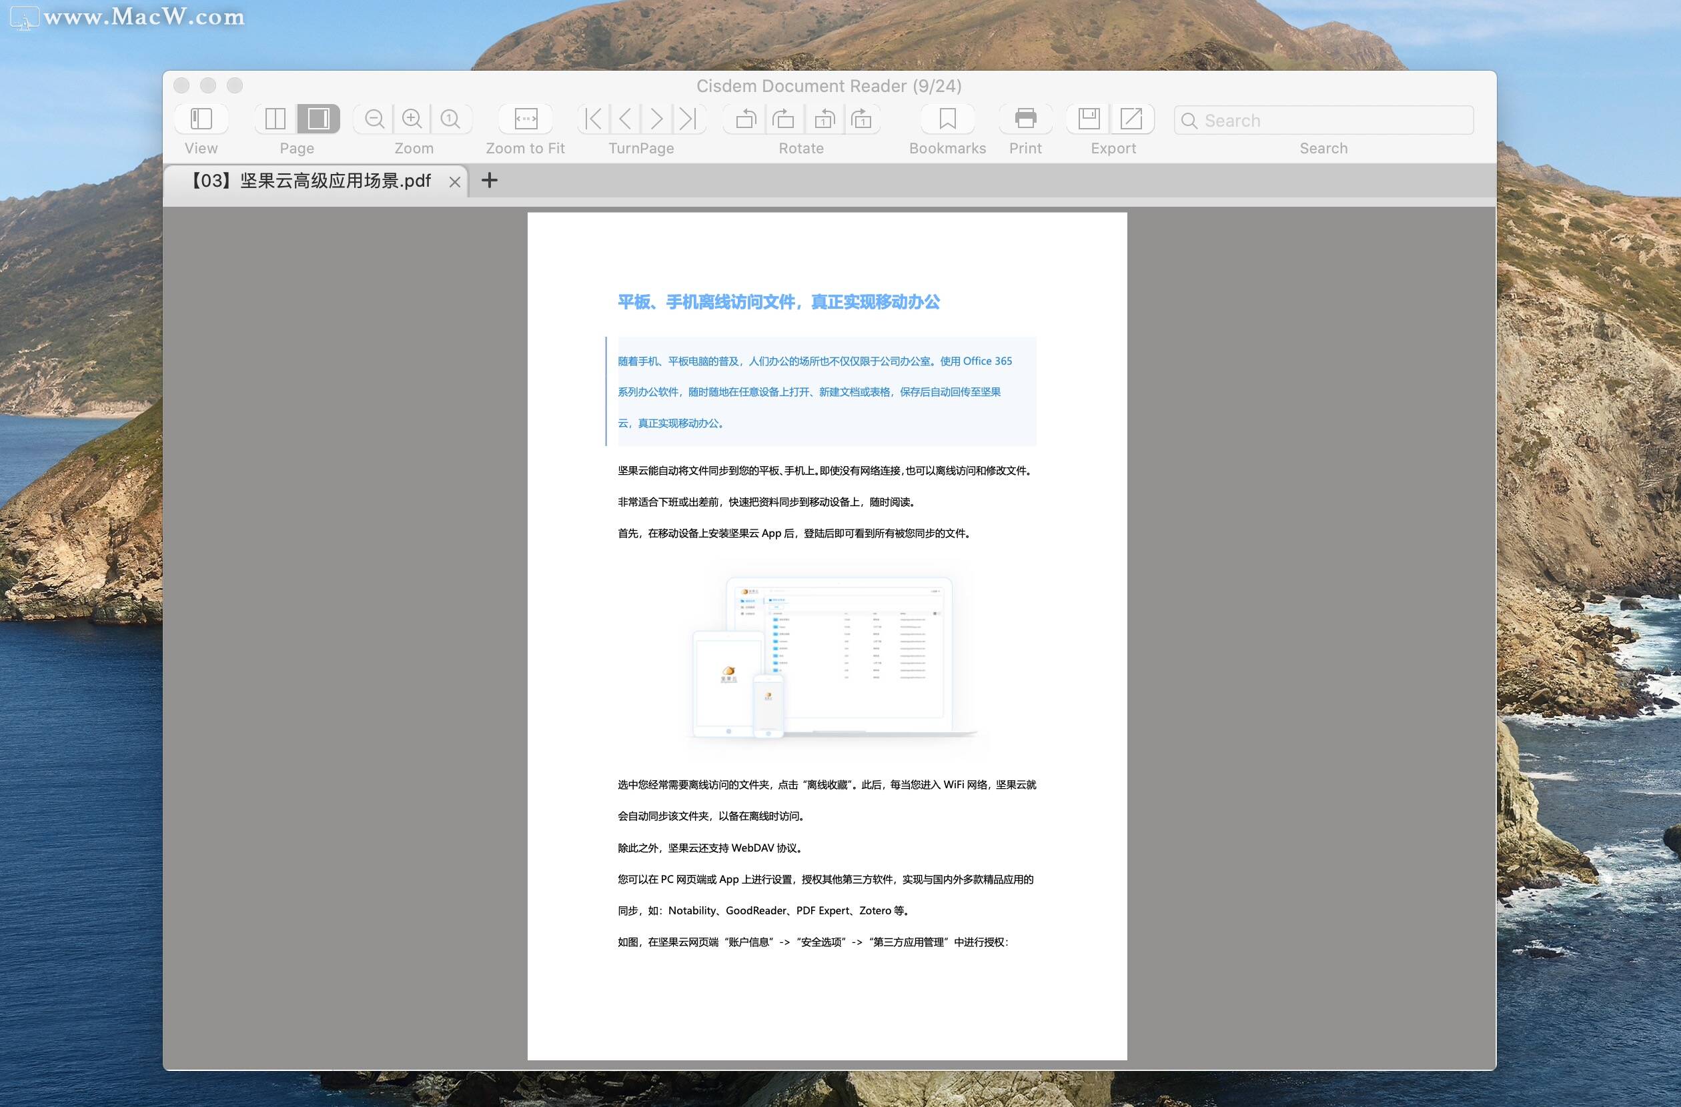The width and height of the screenshot is (1681, 1107).
Task: Click the Office 365 text in blue paragraph
Action: (x=987, y=361)
